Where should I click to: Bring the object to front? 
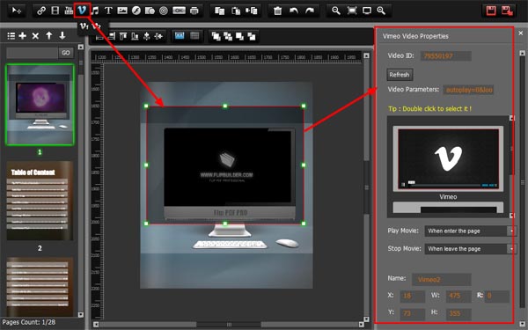pos(216,36)
